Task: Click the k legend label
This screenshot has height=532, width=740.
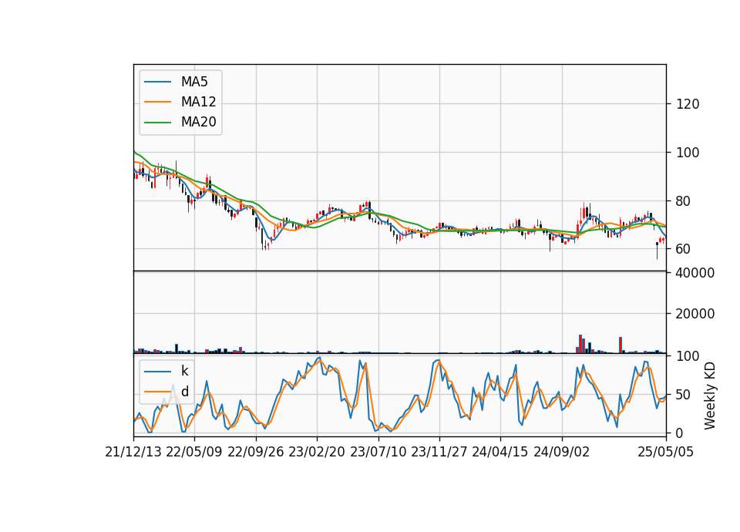Action: coord(184,371)
